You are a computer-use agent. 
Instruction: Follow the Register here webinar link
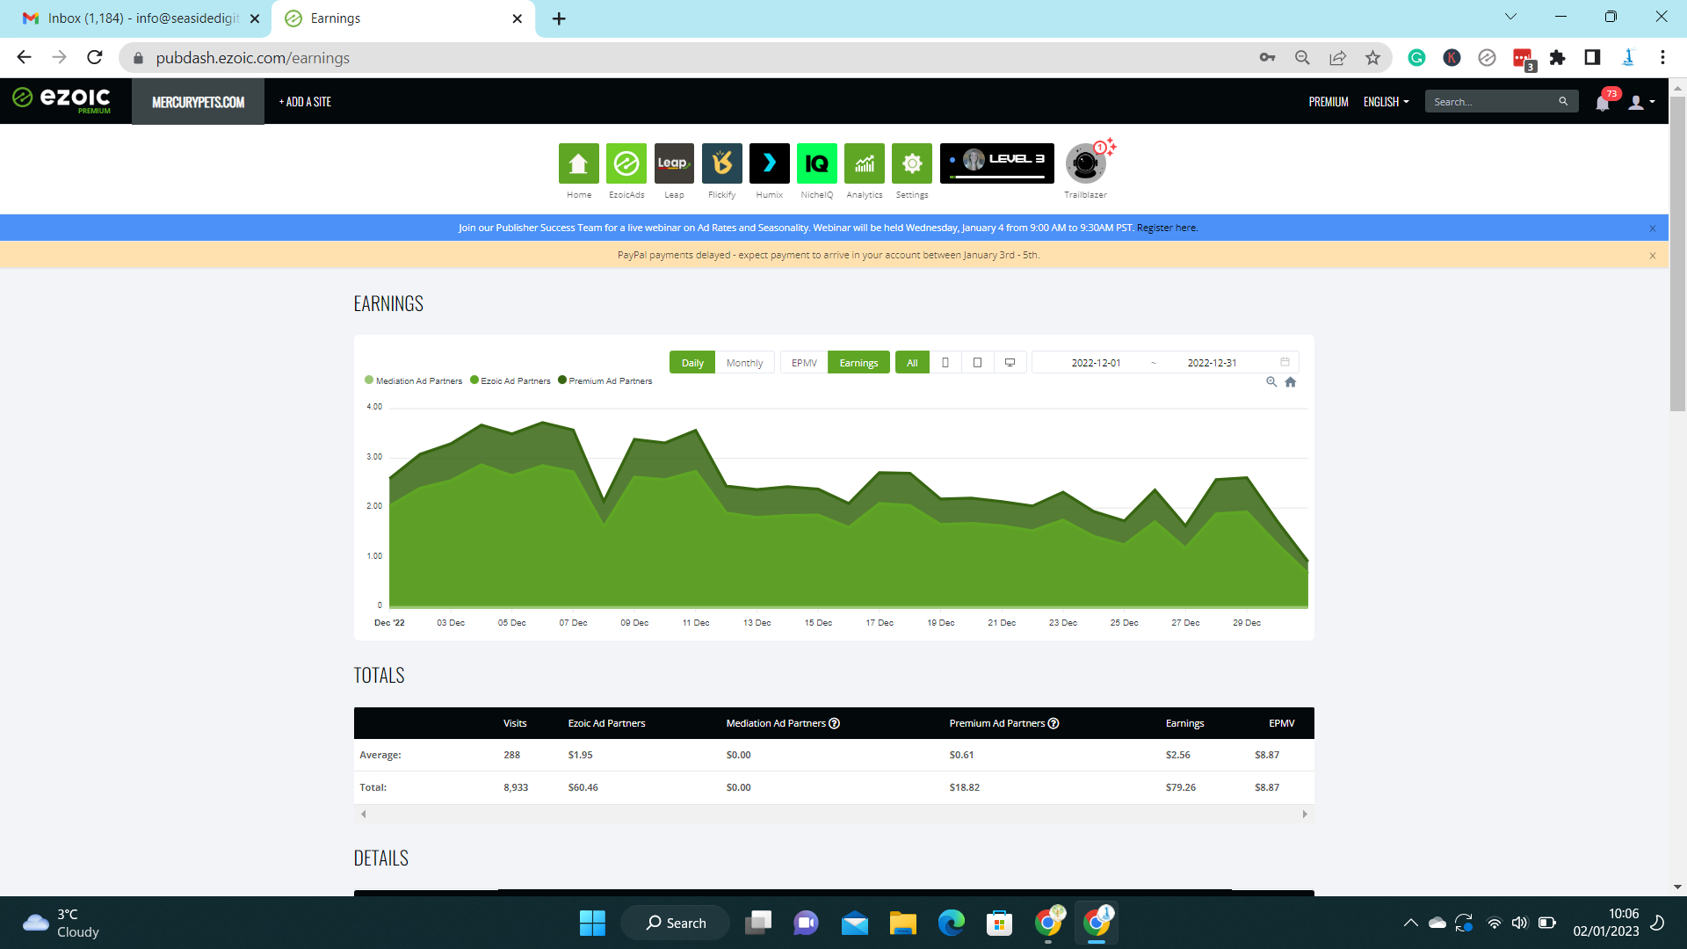1166,228
